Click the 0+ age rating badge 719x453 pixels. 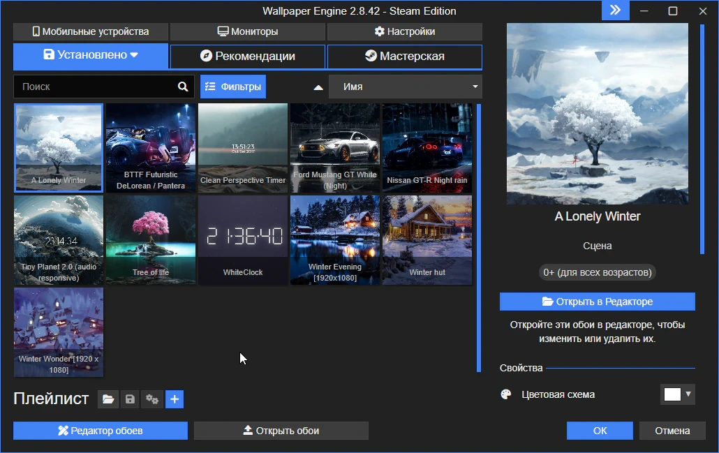pos(598,272)
